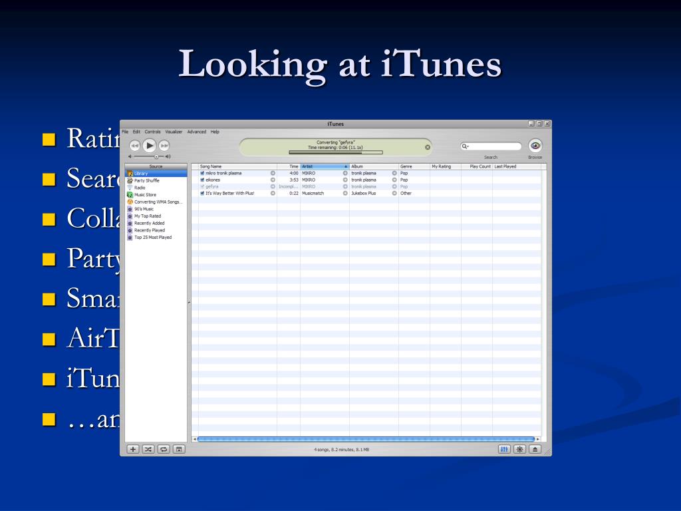The image size is (681, 511).
Task: Turn on the visualizer button
Action: pos(520,449)
